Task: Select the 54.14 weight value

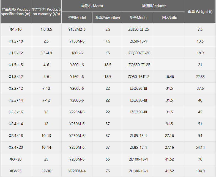Action: (200, 147)
